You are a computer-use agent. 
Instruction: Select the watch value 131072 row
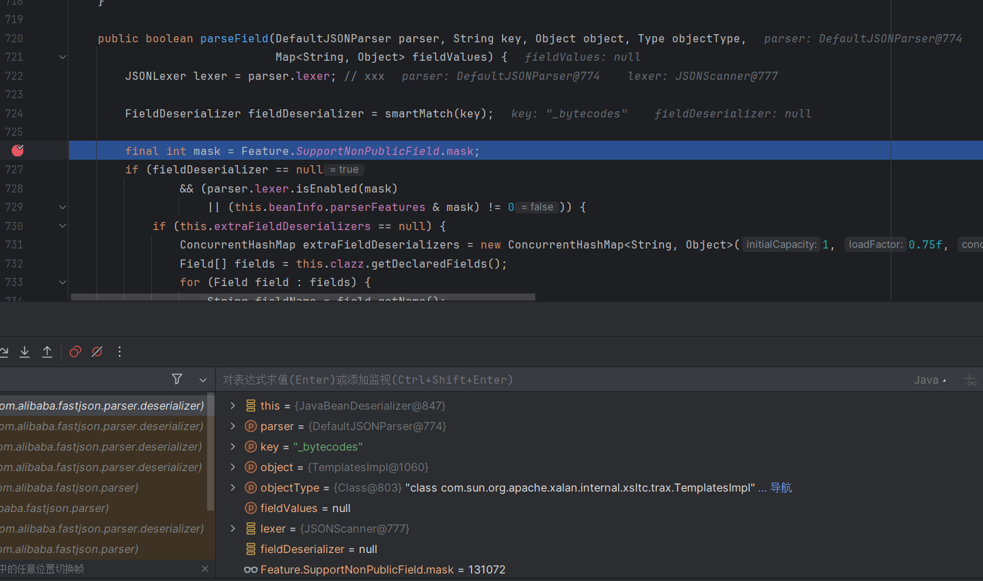600,569
